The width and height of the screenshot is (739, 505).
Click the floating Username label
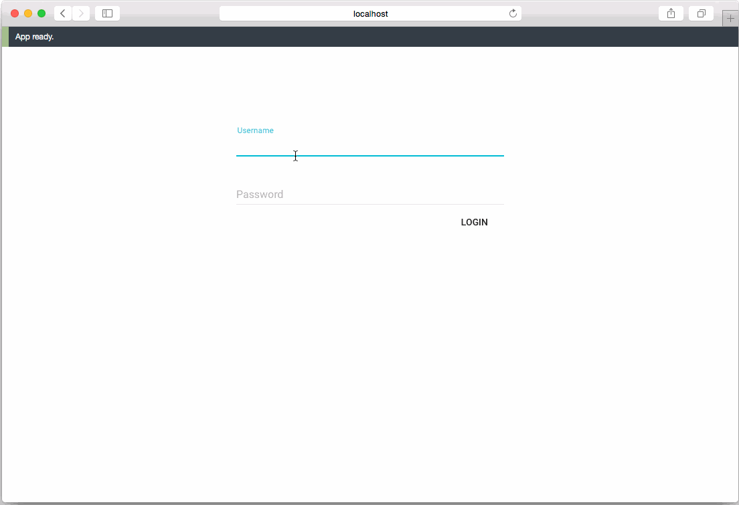[255, 130]
